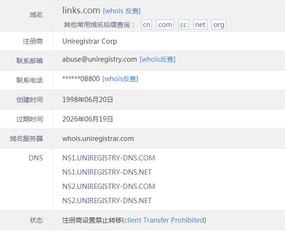Click the whois.uniregistrar.com server text
This screenshot has width=285, height=233.
(98, 139)
